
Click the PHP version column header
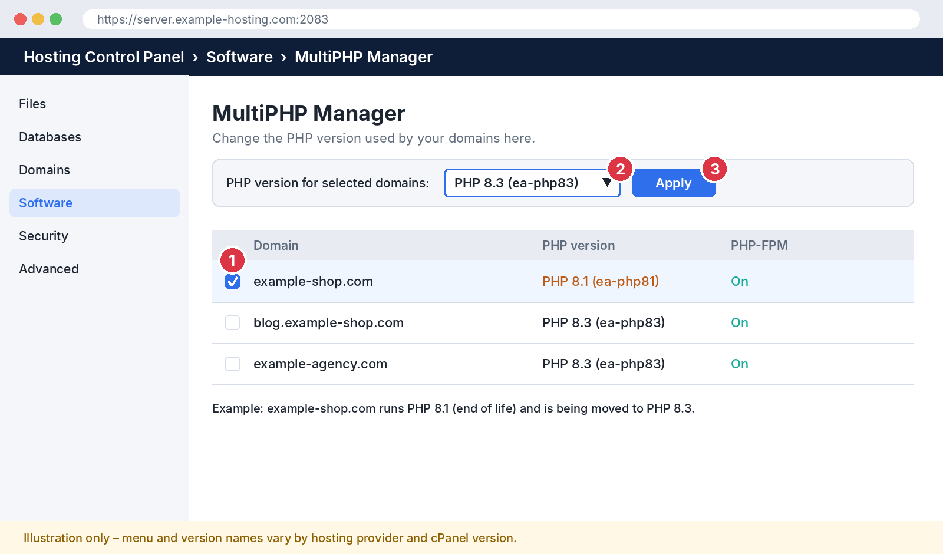(x=578, y=245)
